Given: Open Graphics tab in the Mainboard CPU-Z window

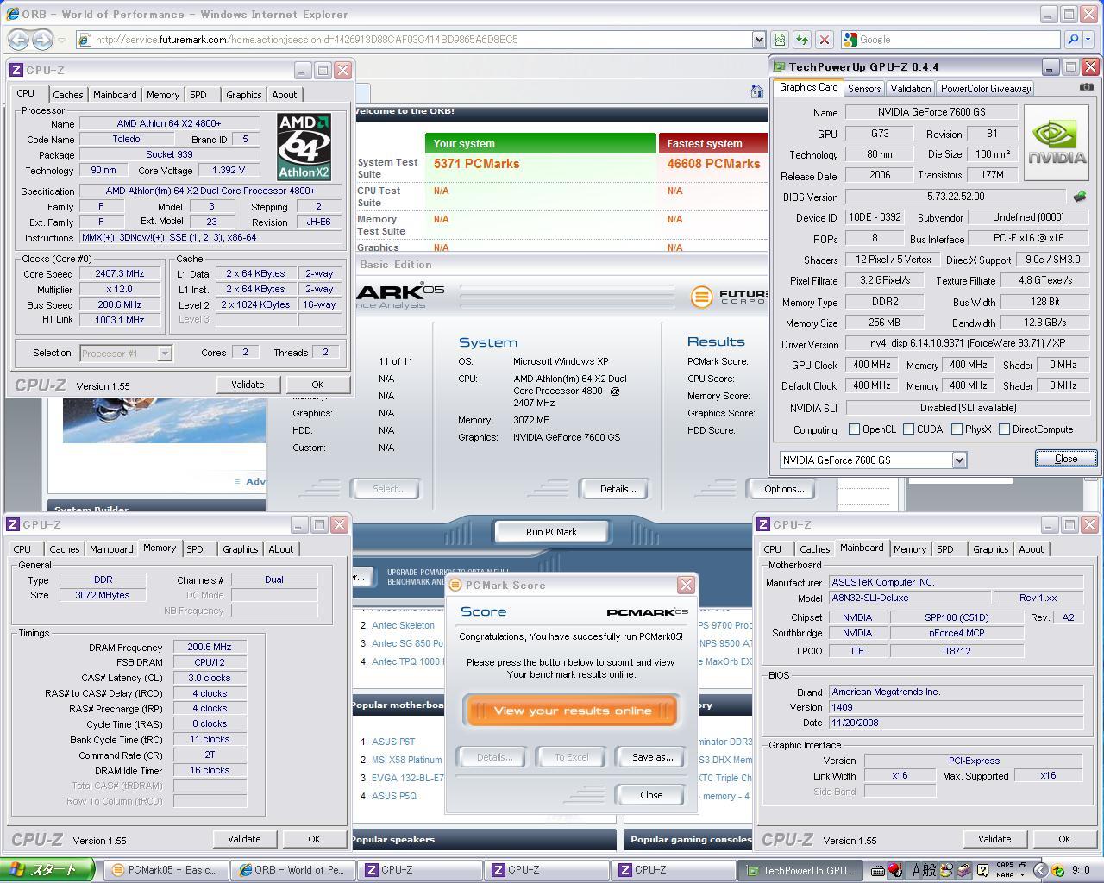Looking at the screenshot, I should coord(990,549).
